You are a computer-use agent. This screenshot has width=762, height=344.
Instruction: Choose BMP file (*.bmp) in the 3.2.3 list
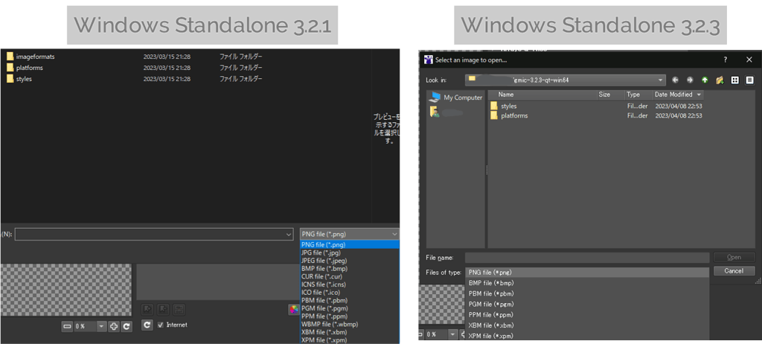587,283
